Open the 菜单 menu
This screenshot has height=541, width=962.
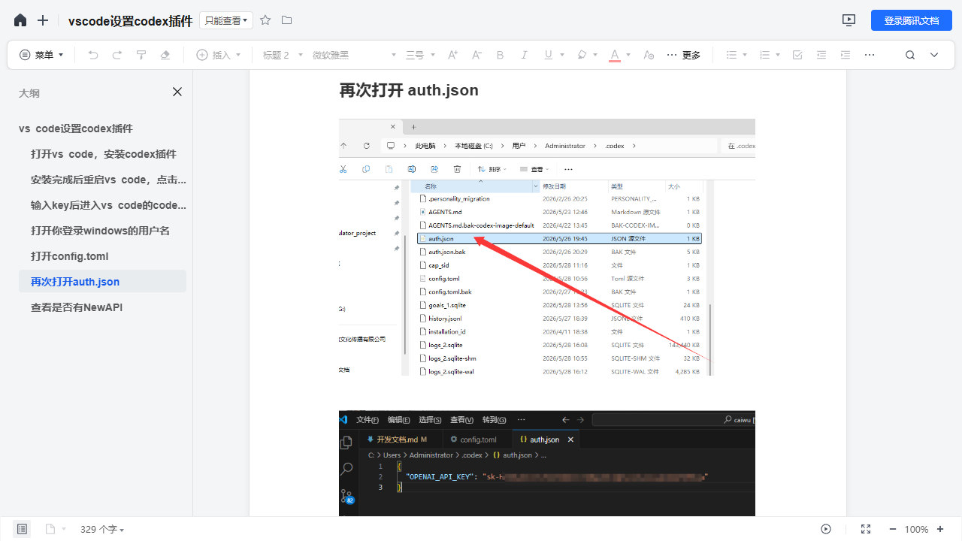coord(41,55)
